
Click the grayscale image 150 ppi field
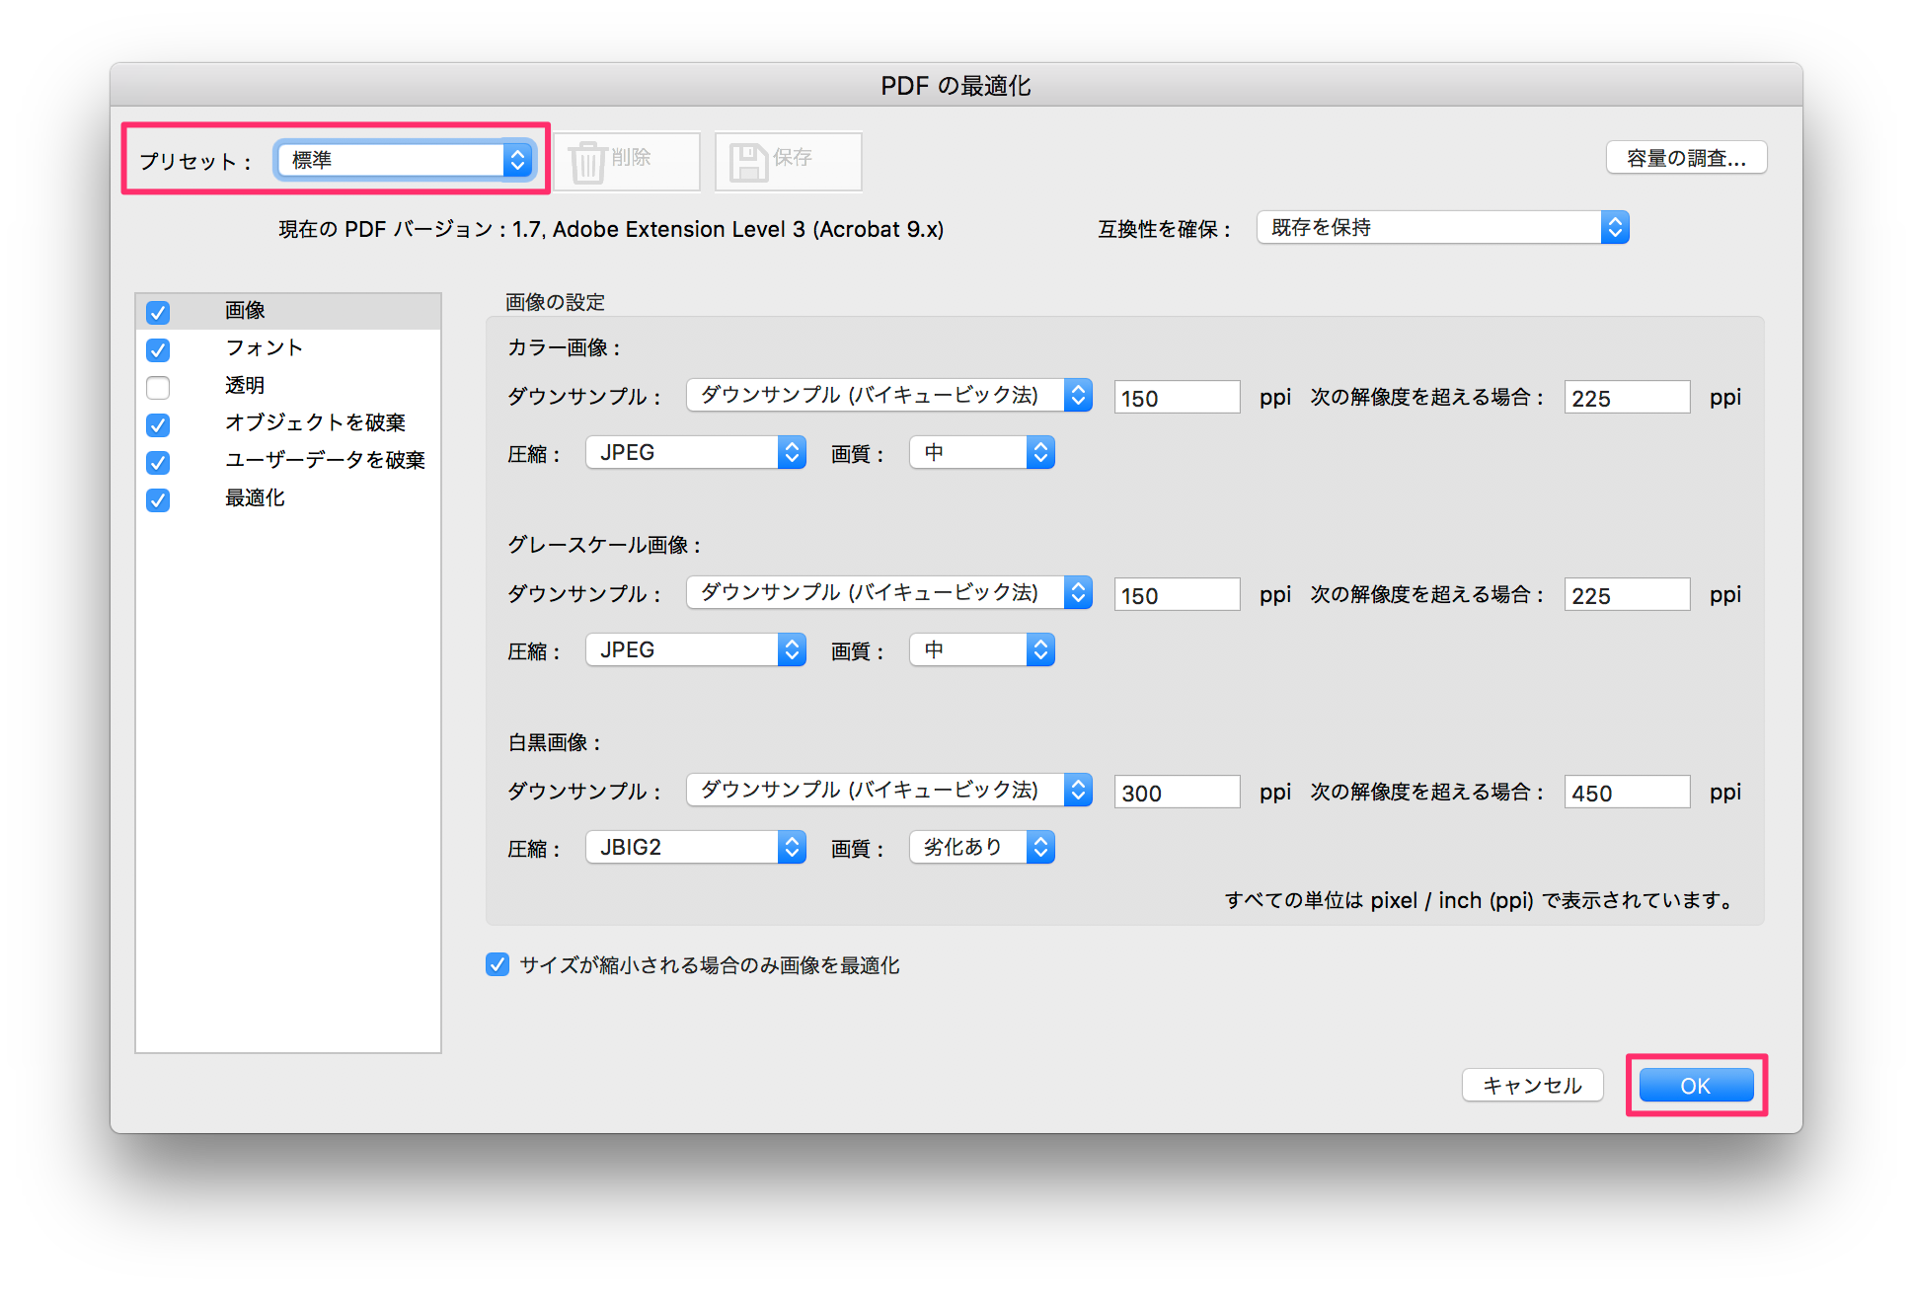(1177, 595)
